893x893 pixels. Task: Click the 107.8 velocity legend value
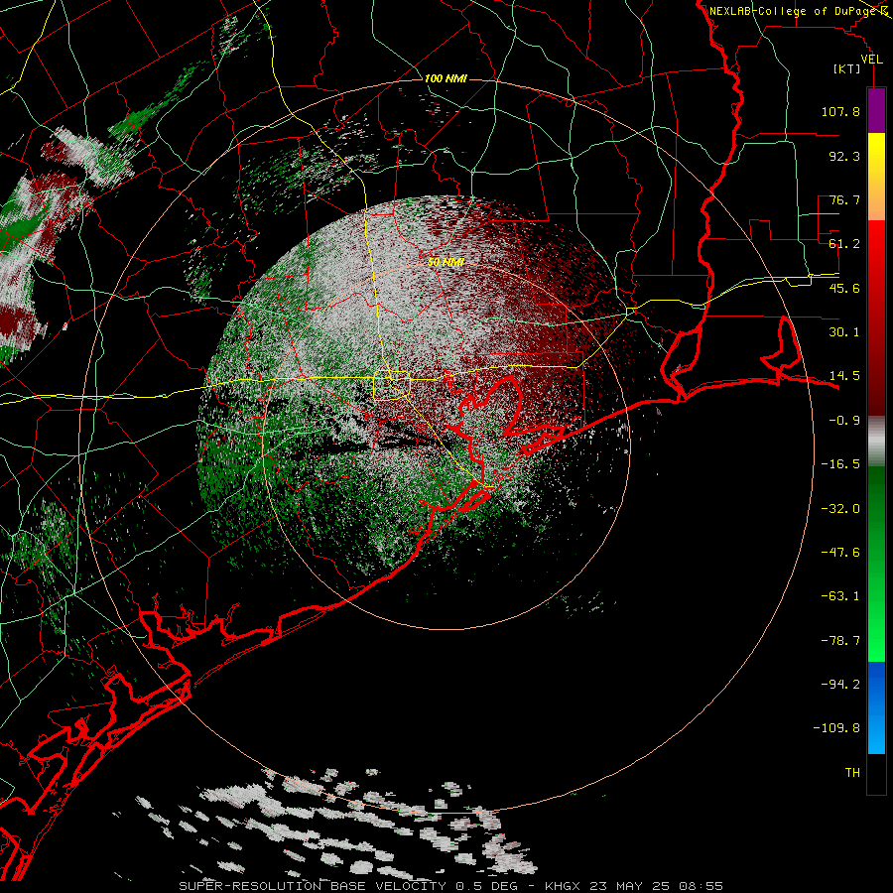point(840,111)
